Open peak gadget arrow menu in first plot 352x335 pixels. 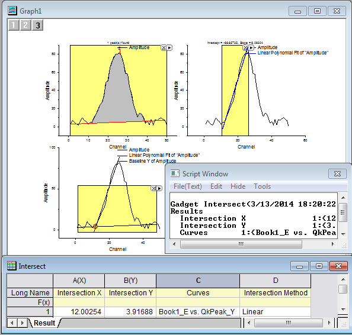(x=169, y=48)
